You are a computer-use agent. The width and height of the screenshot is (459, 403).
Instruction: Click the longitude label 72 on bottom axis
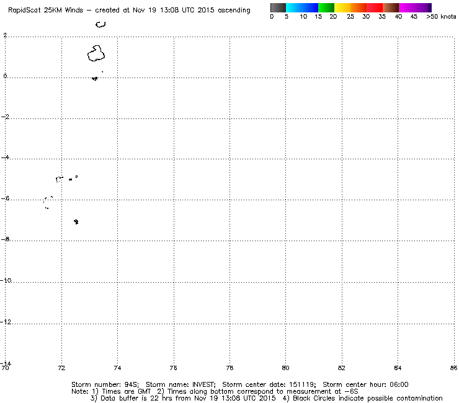point(61,368)
